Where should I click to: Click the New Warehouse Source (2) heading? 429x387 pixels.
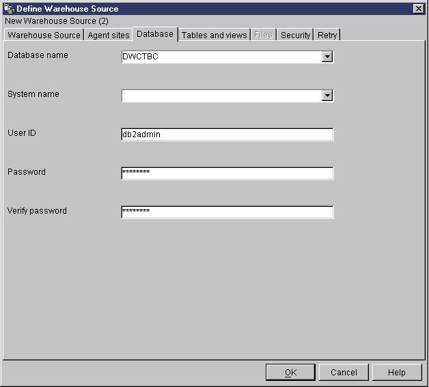[x=57, y=21]
